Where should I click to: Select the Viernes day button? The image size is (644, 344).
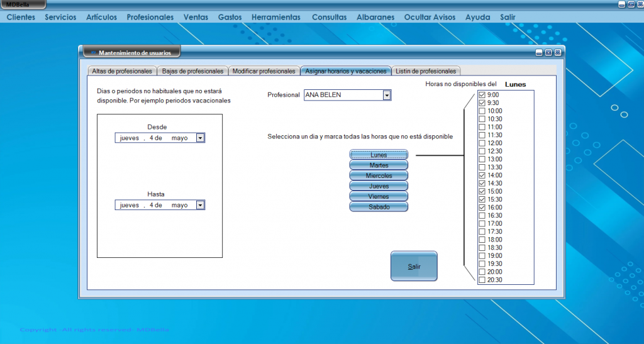[x=379, y=196]
